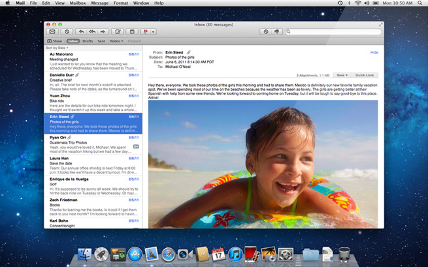The width and height of the screenshot is (428, 267).
Task: Open the flag color dropdown arrow
Action: [154, 31]
